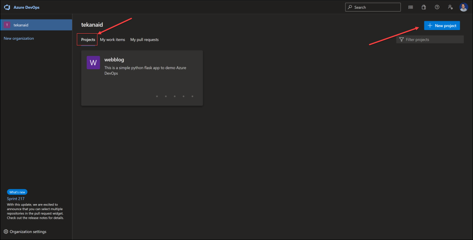Screen dimensions: 473x240
Task: Switch to My work items tab
Action: click(x=112, y=40)
